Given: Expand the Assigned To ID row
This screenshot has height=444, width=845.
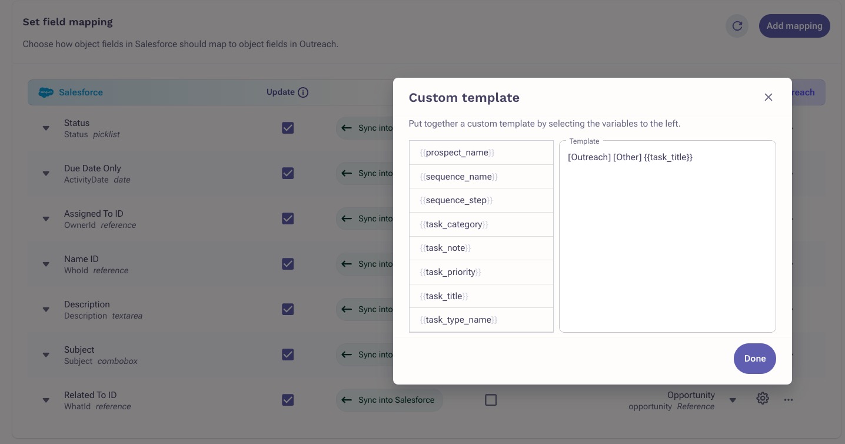Looking at the screenshot, I should [46, 218].
